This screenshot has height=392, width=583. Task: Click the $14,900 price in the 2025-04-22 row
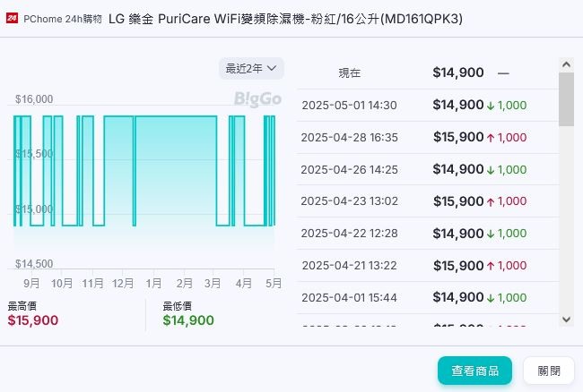[458, 234]
